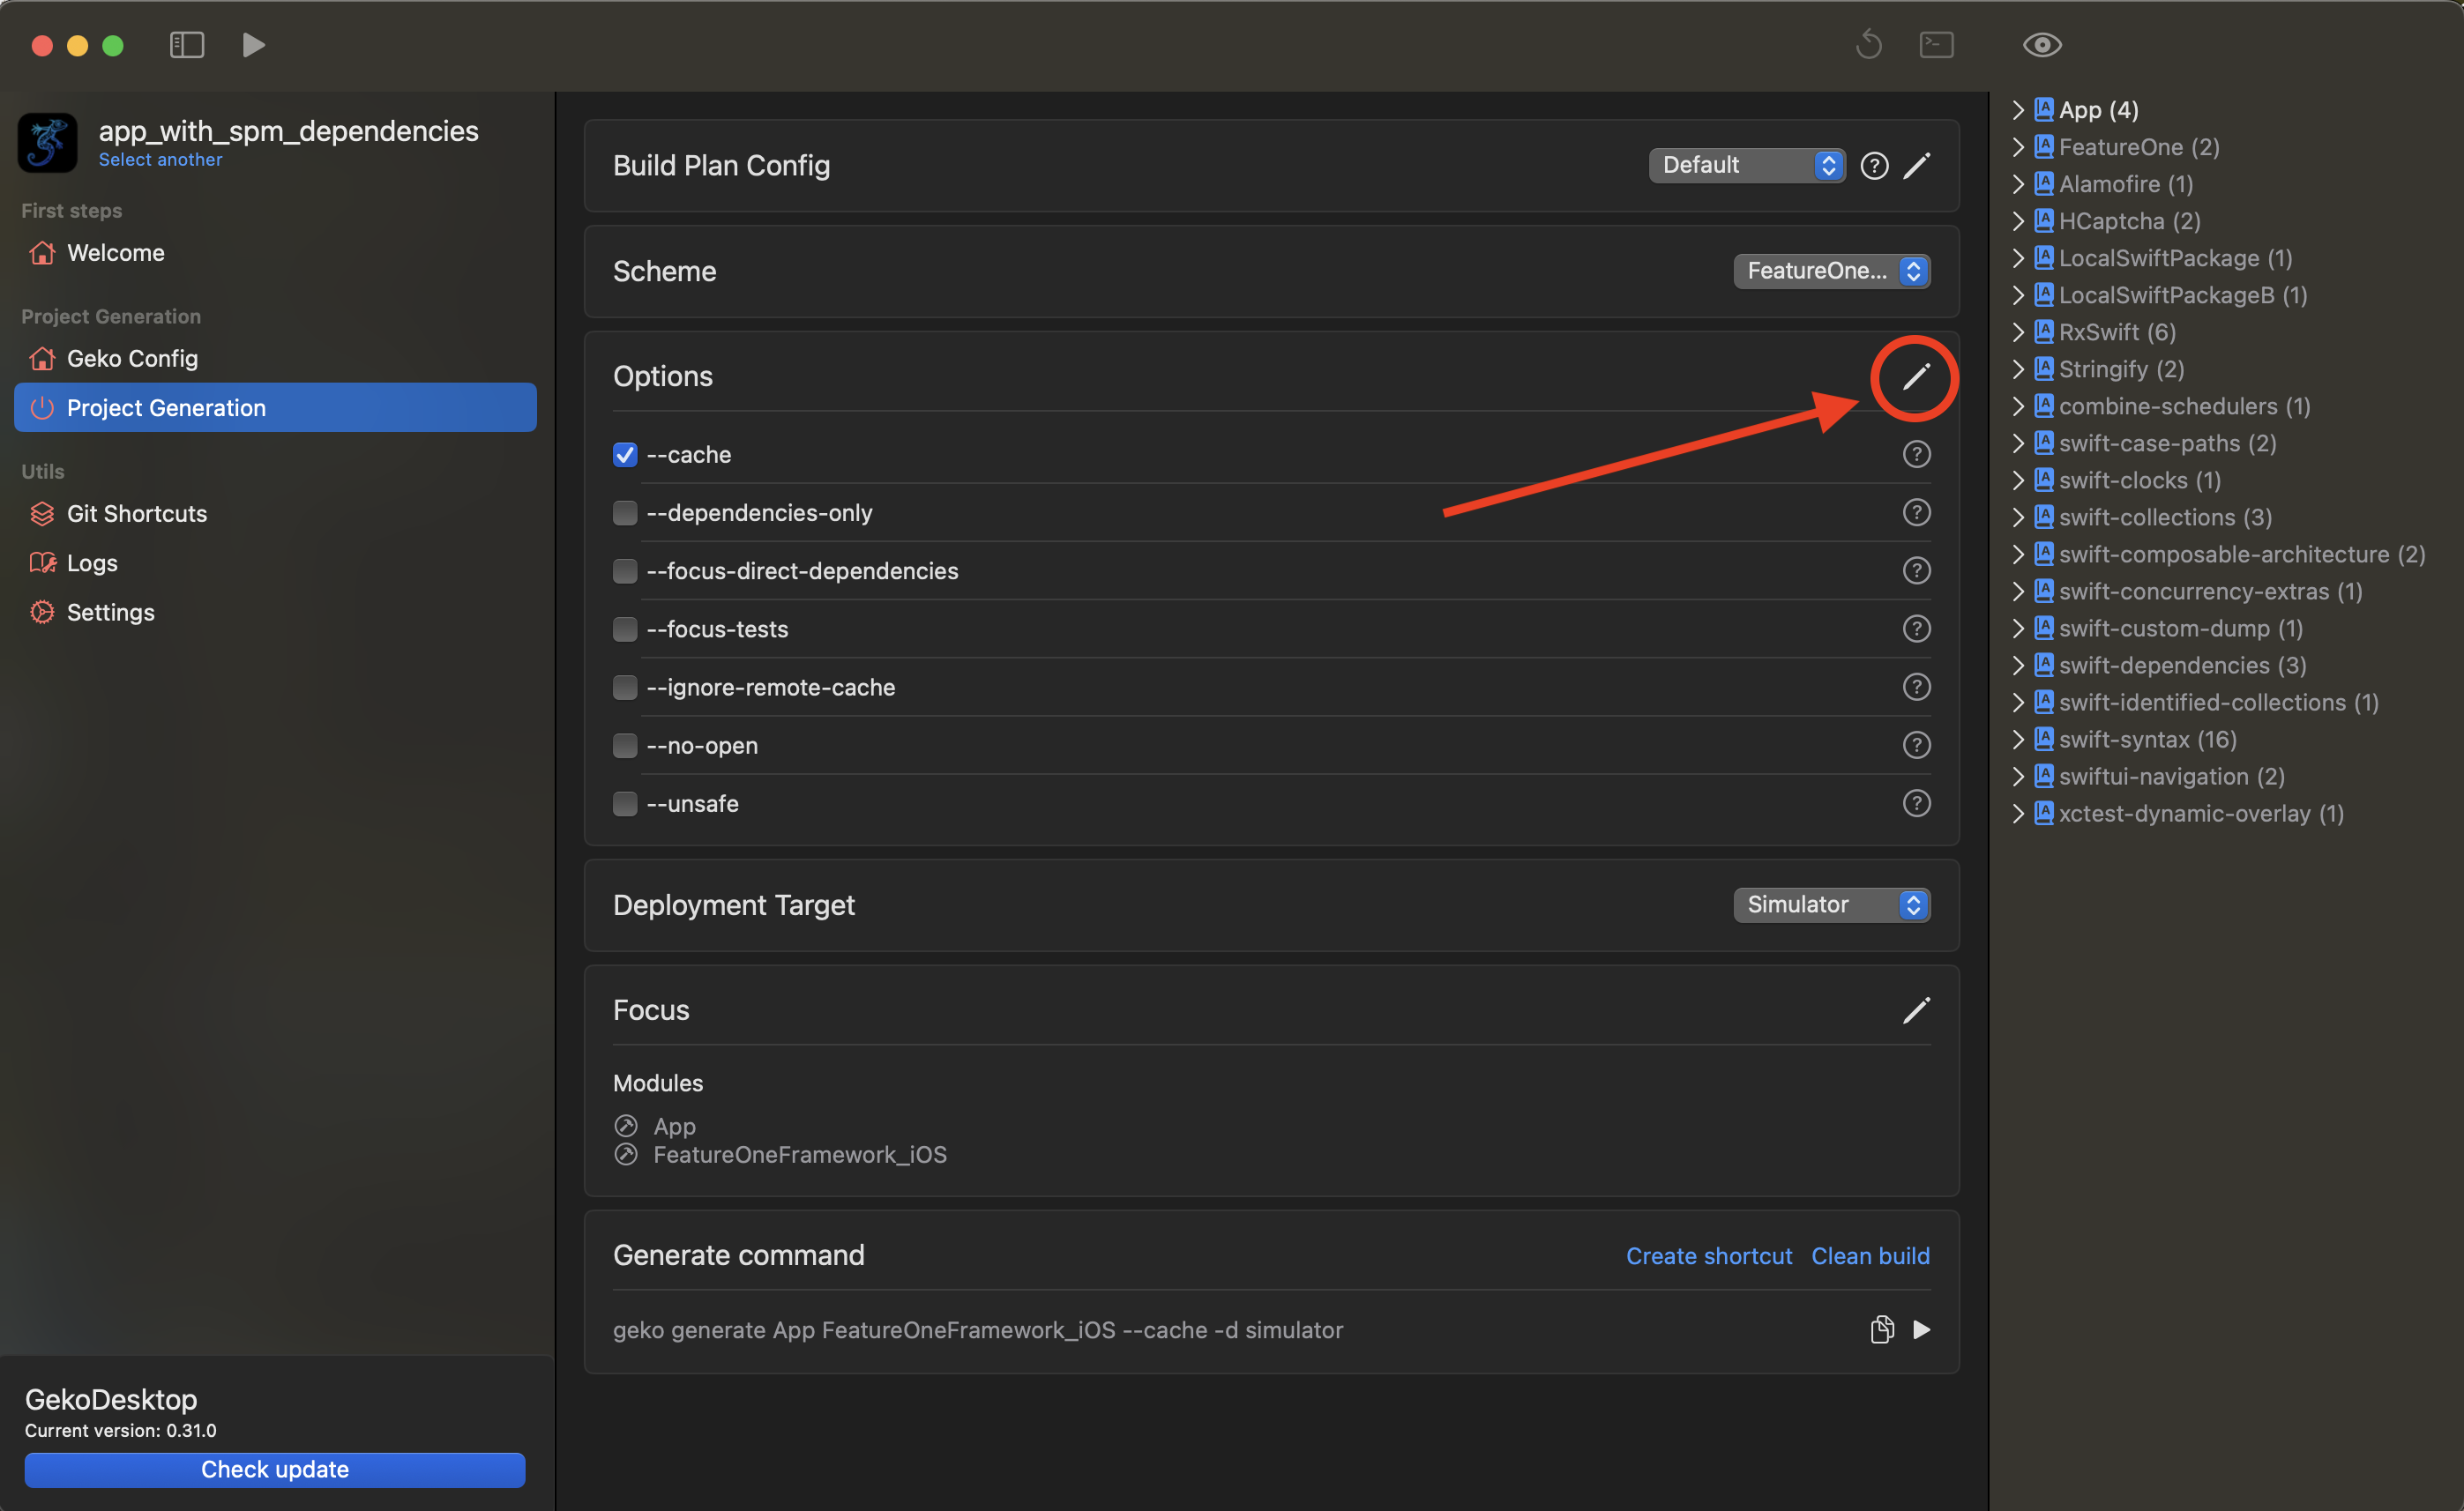
Task: Show help for --unsafe option
Action: [x=1915, y=803]
